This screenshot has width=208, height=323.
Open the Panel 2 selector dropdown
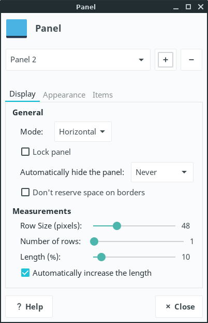point(78,60)
